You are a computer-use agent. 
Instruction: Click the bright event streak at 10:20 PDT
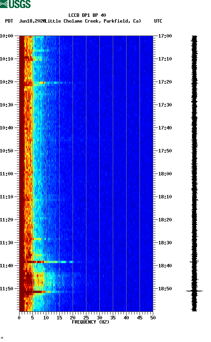click(x=48, y=83)
